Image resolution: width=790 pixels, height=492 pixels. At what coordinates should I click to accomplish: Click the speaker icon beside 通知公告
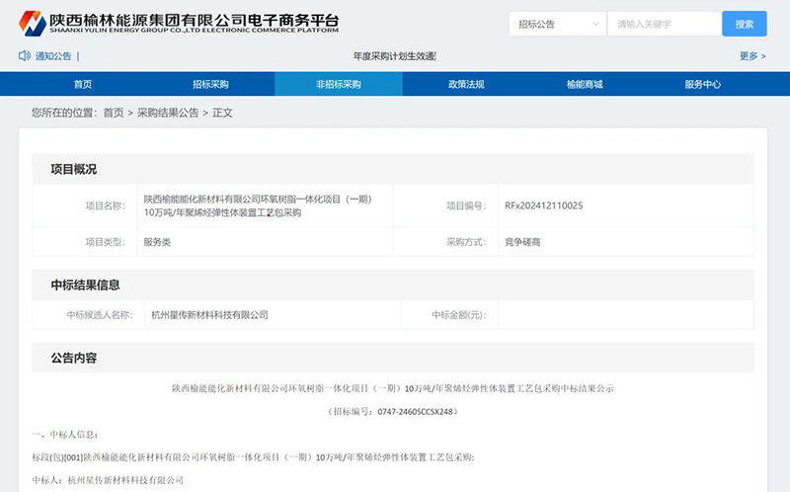click(24, 56)
